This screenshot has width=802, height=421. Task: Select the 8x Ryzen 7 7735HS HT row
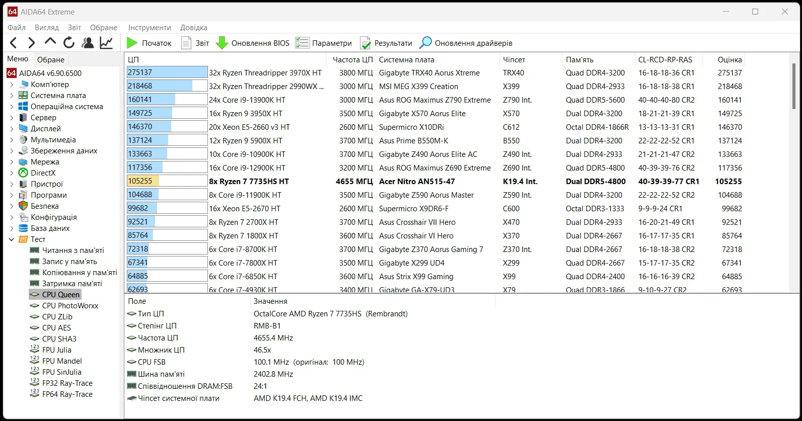(x=435, y=182)
